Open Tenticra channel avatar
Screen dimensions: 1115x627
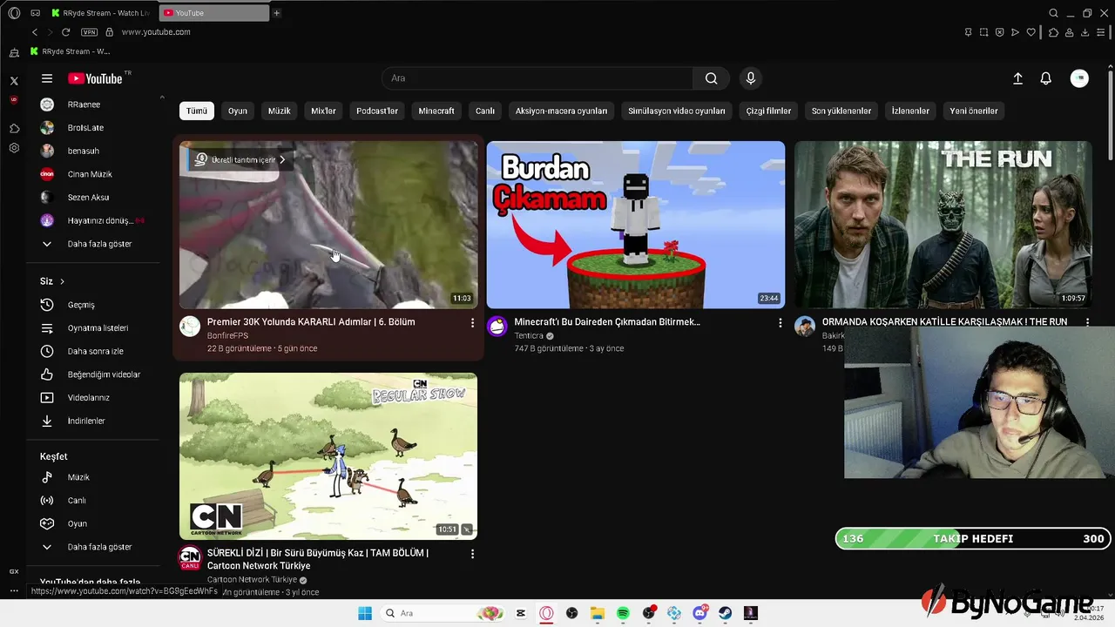pos(497,327)
